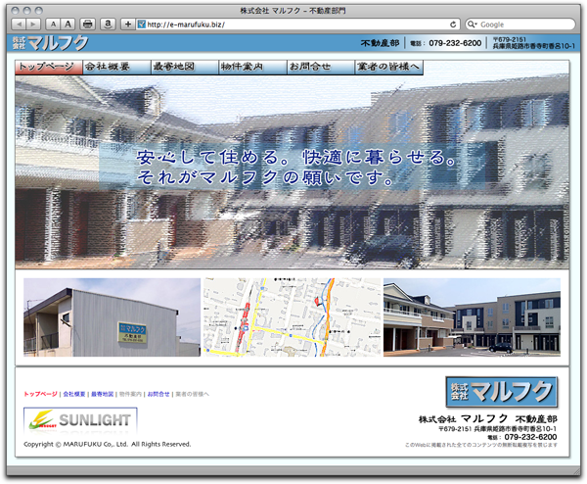Go forward with the browser forward arrow

(33, 24)
